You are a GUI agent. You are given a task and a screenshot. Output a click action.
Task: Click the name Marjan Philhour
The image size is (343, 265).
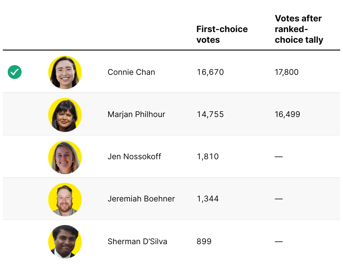136,114
